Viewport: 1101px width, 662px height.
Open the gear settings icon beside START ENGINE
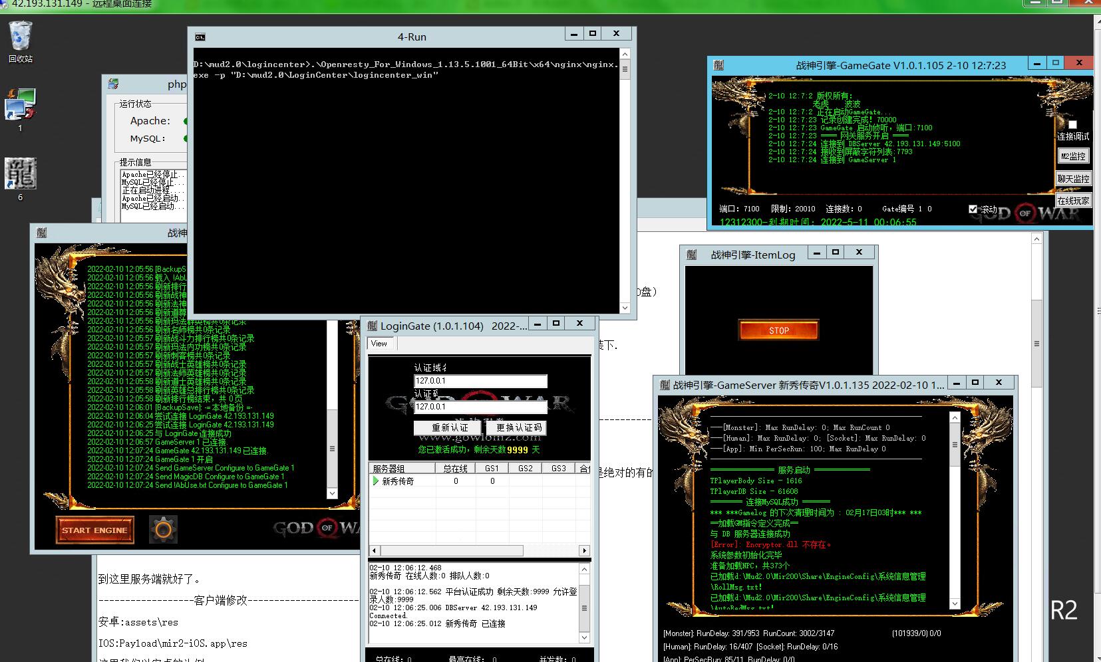(x=163, y=530)
